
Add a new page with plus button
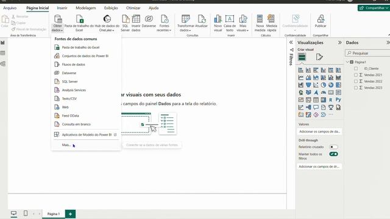tap(70, 214)
